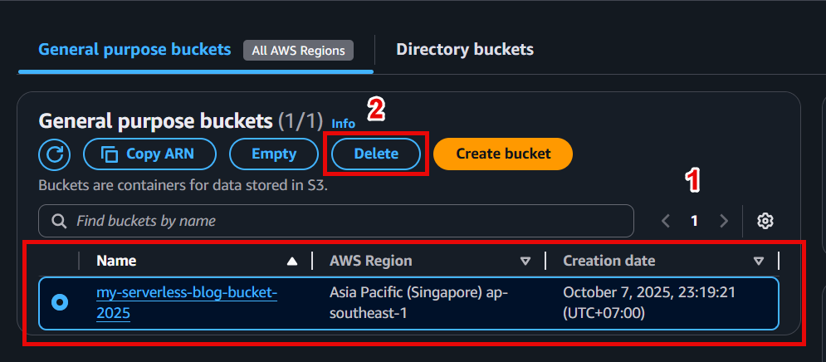Image resolution: width=826 pixels, height=362 pixels.
Task: Refresh the buckets list
Action: (x=54, y=154)
